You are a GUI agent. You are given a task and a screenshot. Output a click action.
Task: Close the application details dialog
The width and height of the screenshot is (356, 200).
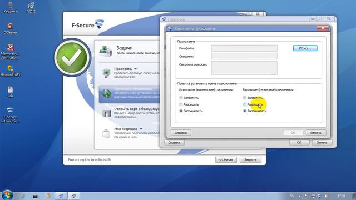[x=323, y=28]
